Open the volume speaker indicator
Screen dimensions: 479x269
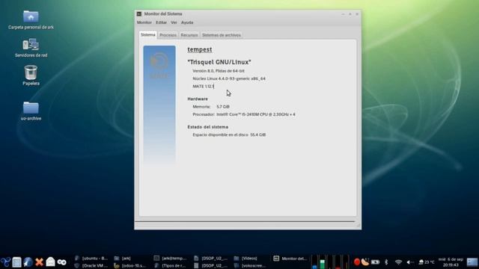pos(409,262)
